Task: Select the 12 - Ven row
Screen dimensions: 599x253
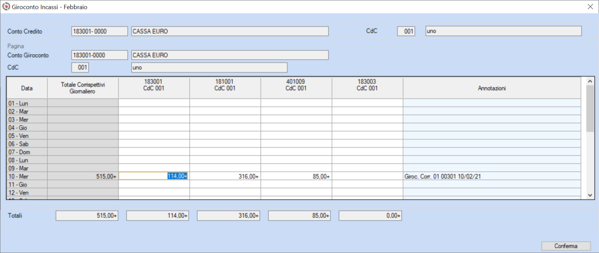Action: point(27,192)
